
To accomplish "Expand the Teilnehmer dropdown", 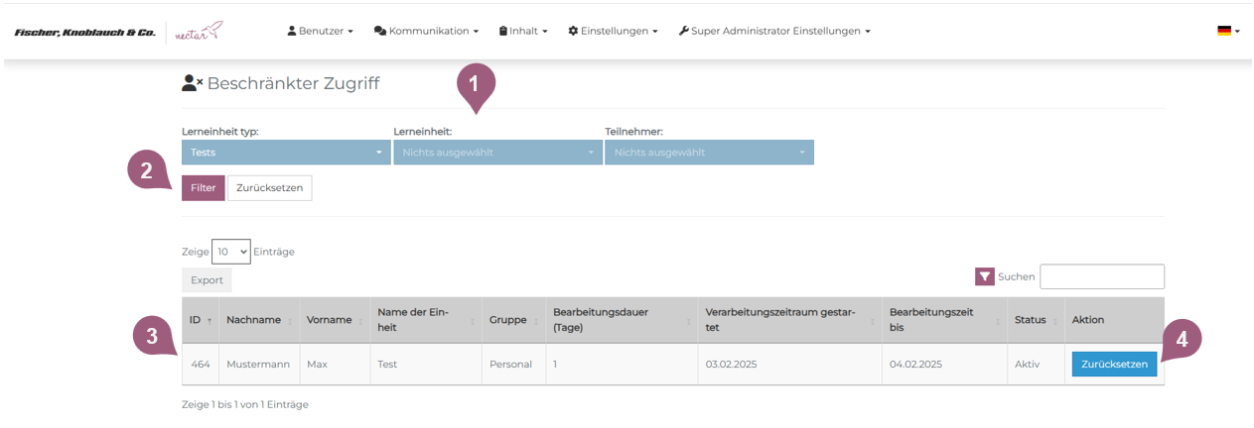I will pyautogui.click(x=709, y=153).
